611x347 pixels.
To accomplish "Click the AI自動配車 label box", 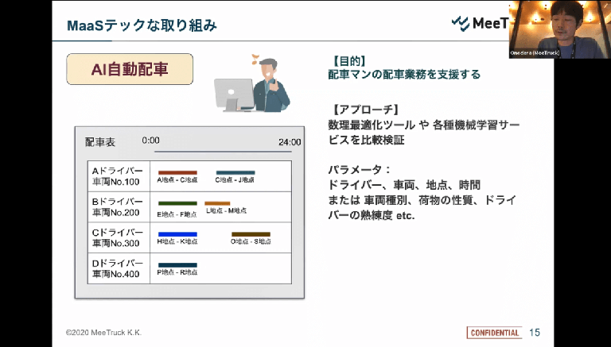I will click(x=130, y=69).
